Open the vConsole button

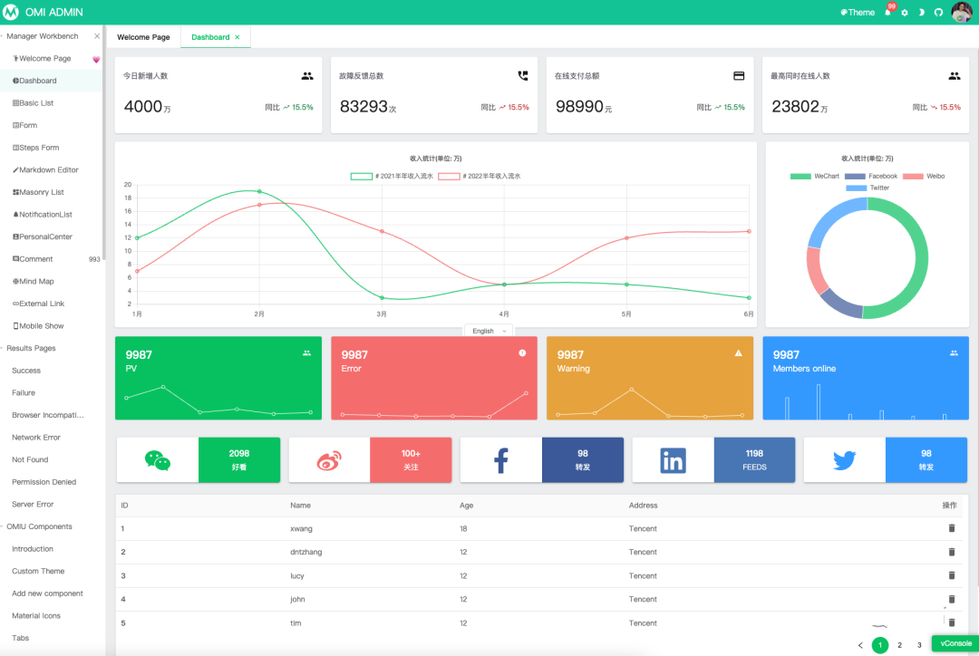(955, 643)
